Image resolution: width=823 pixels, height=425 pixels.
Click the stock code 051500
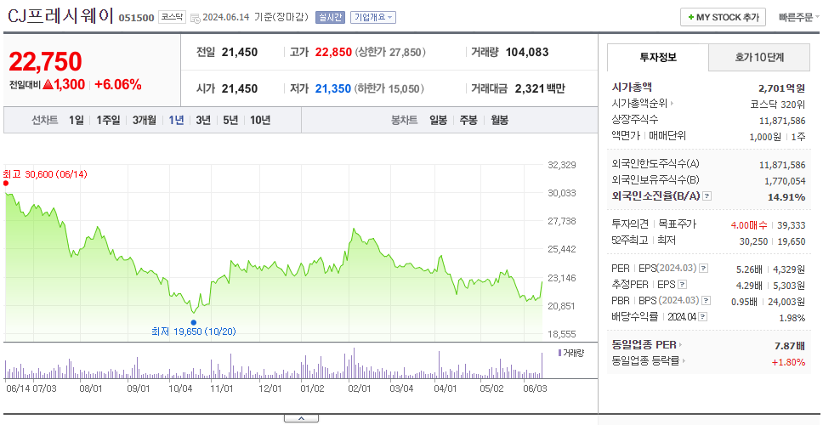(137, 18)
